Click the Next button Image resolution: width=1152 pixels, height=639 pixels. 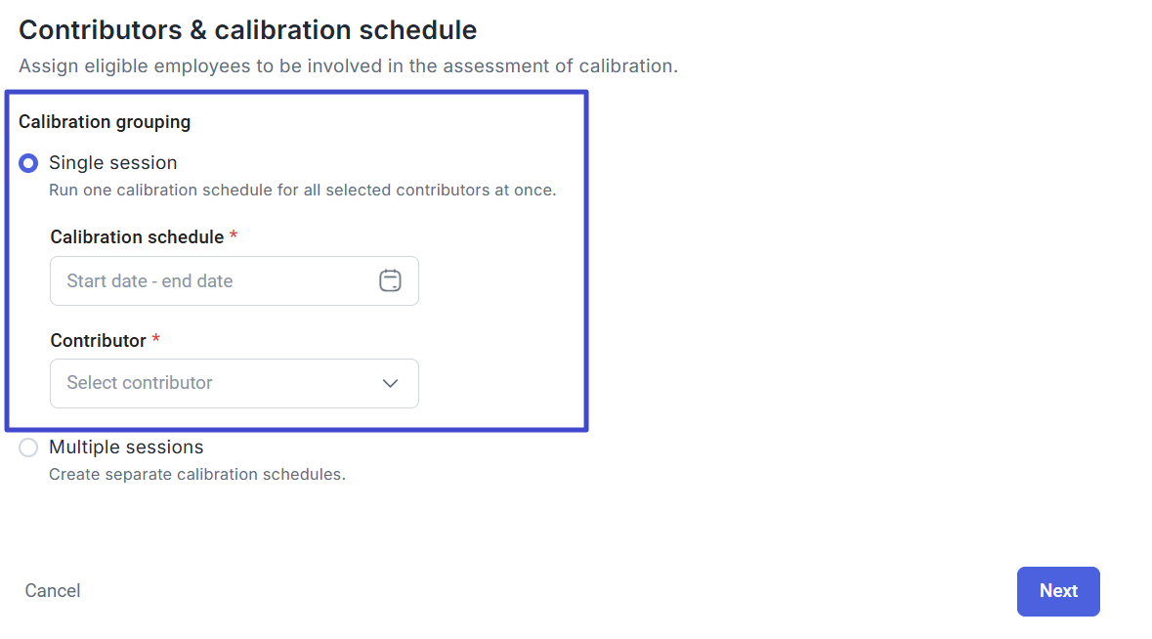pos(1058,591)
